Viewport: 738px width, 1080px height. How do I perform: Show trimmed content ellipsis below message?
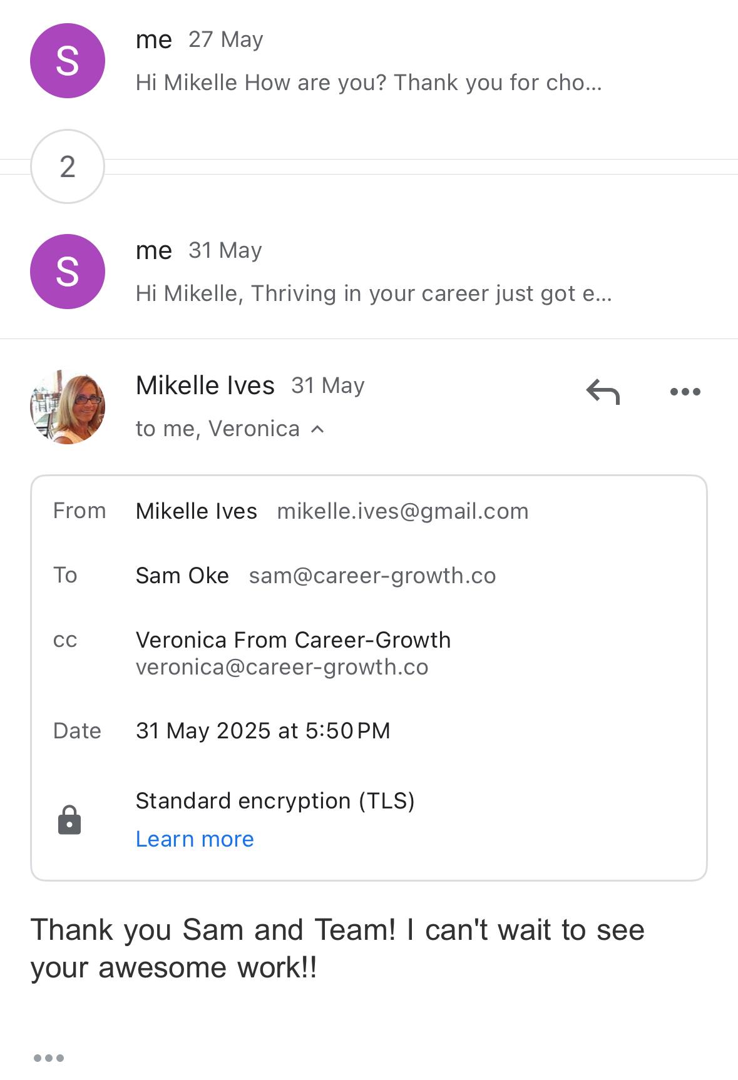(49, 1058)
